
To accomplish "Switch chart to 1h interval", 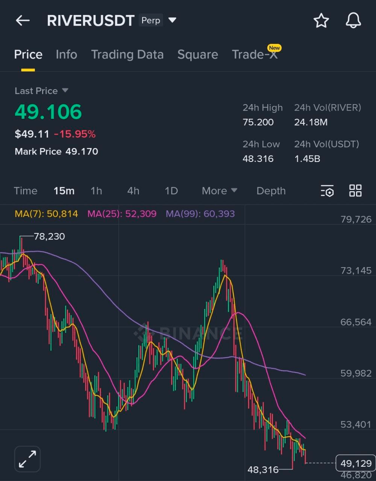I will 96,191.
